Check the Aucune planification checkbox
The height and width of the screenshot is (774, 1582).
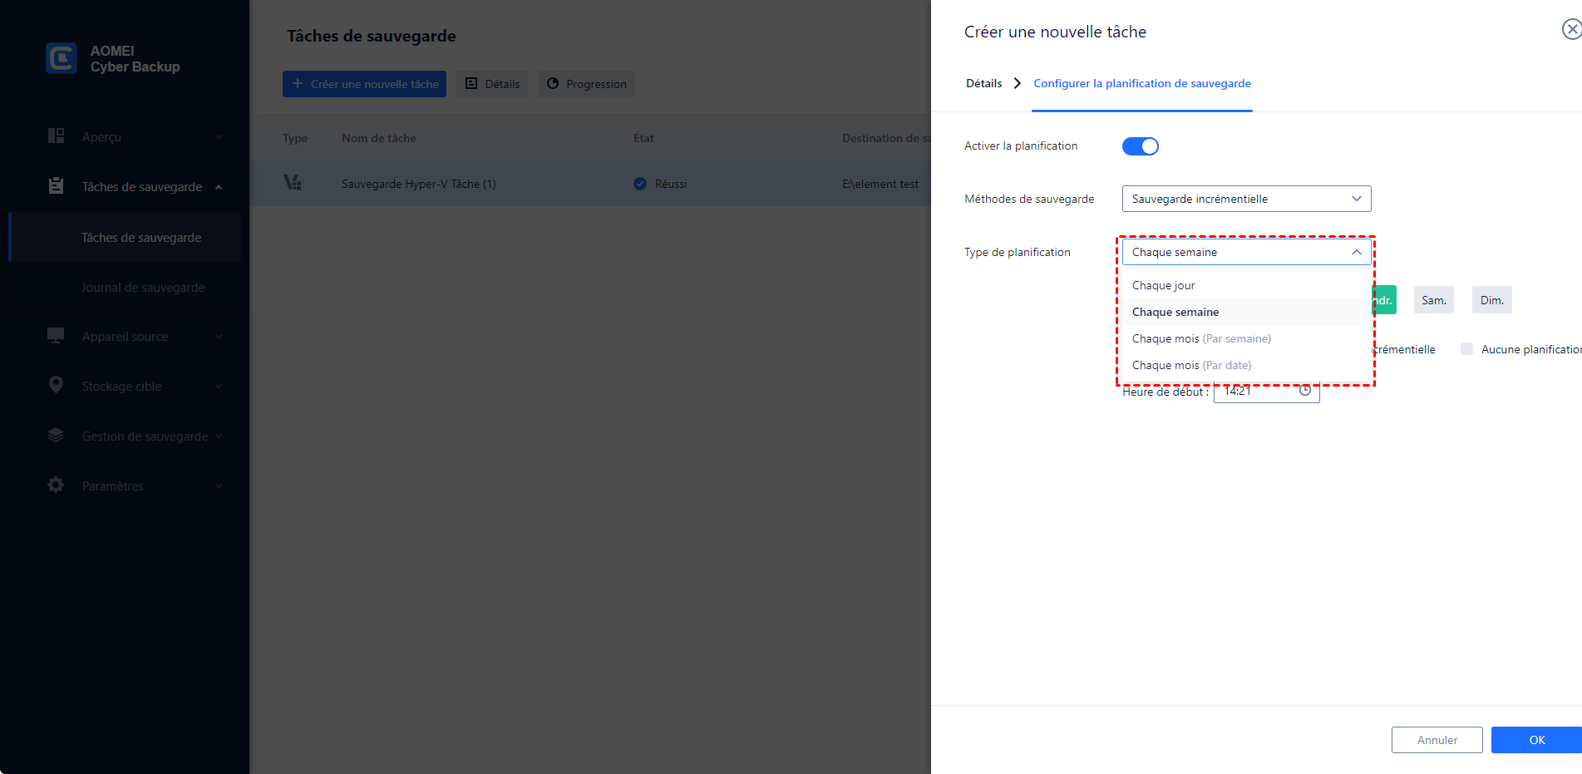pos(1466,349)
